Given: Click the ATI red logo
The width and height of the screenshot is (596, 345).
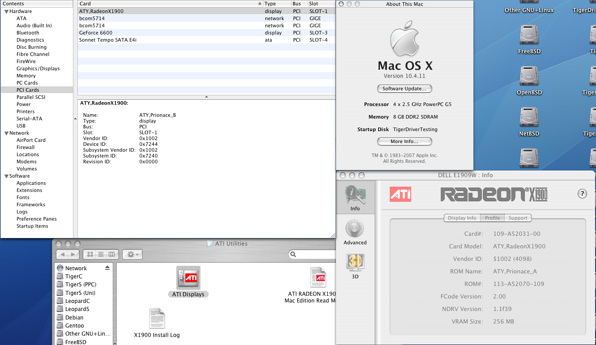Looking at the screenshot, I should point(400,194).
